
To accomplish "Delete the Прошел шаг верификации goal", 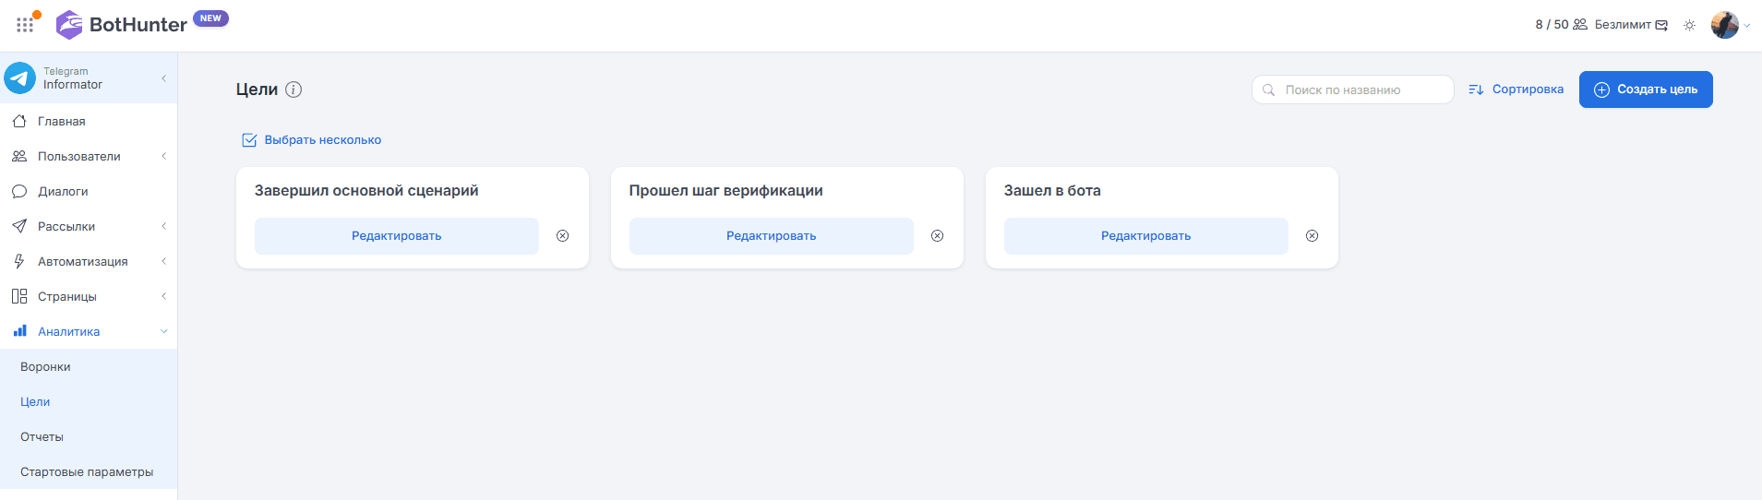I will pos(938,236).
